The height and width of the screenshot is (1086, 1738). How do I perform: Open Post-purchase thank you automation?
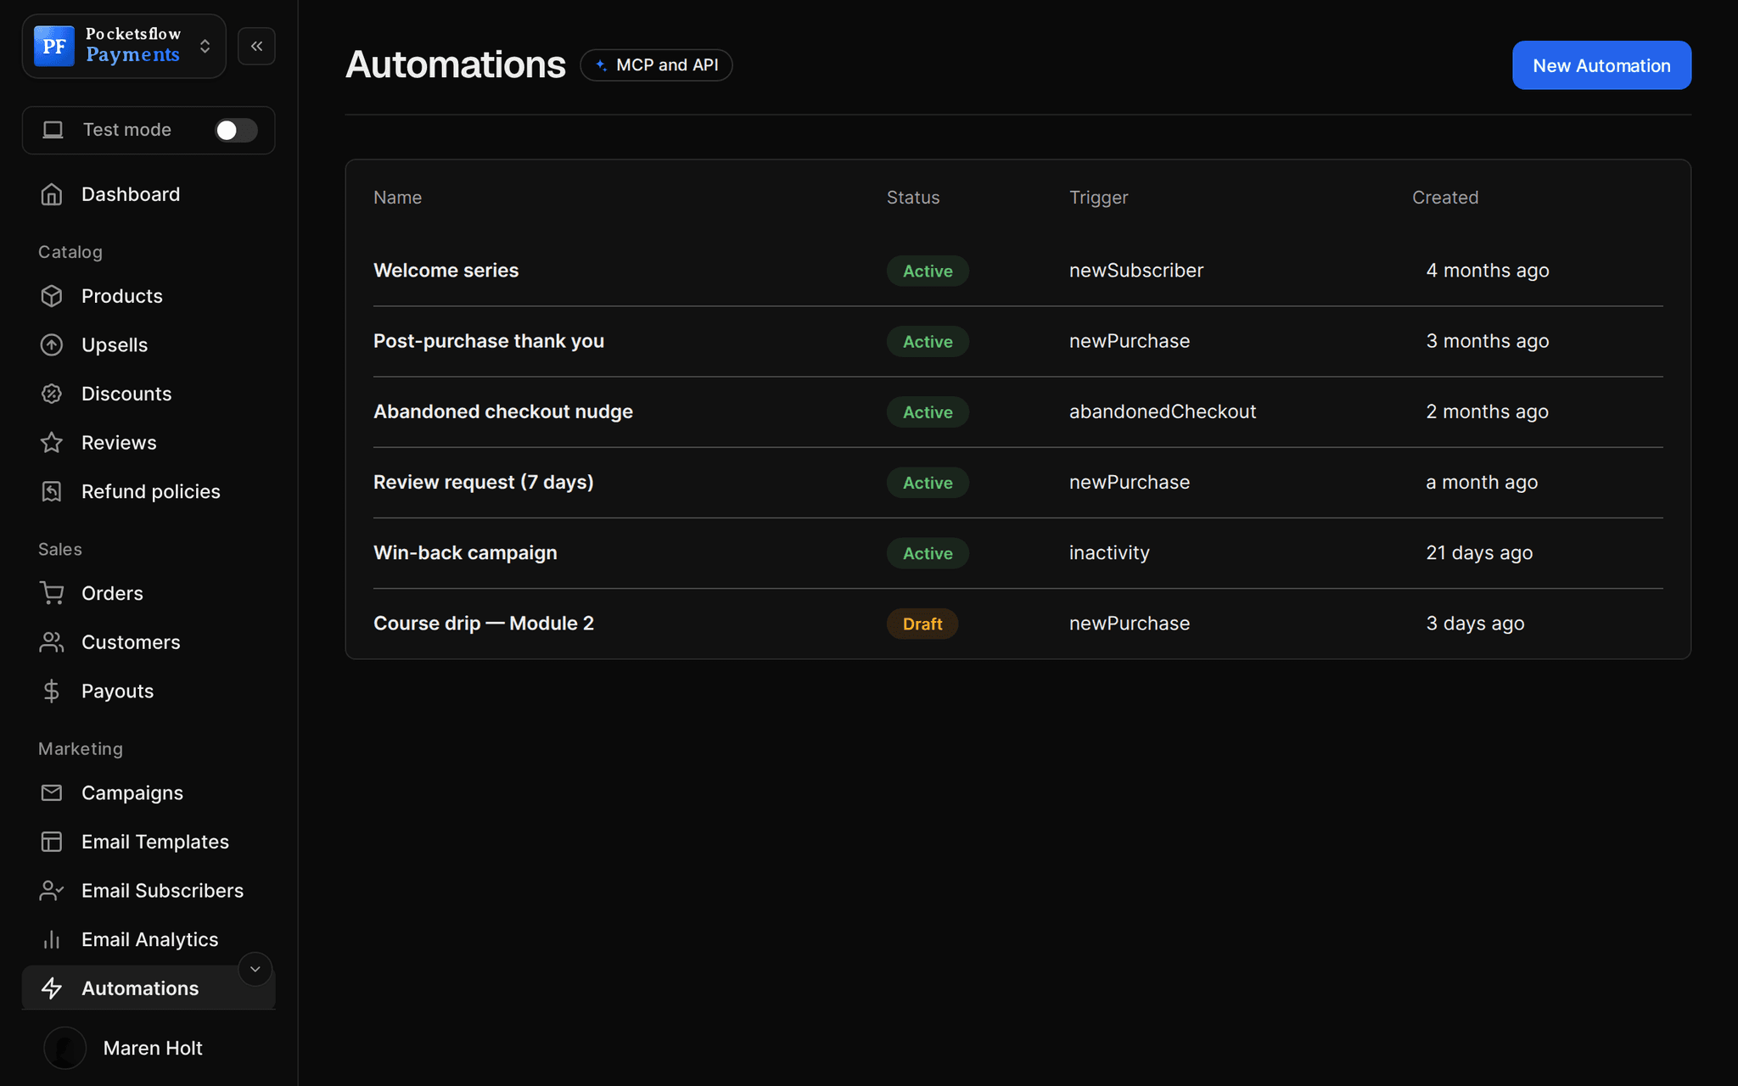tap(1018, 341)
